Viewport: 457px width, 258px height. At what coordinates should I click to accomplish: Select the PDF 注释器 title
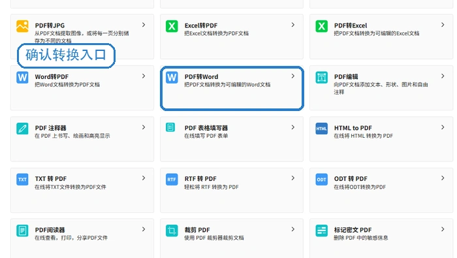51,128
